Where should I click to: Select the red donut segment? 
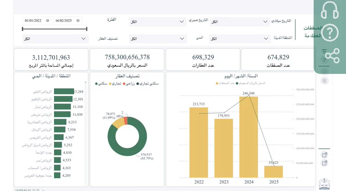pyautogui.click(x=126, y=121)
